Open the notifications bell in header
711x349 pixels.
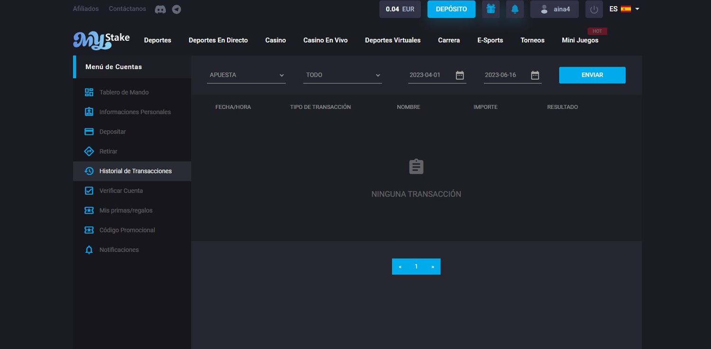514,9
